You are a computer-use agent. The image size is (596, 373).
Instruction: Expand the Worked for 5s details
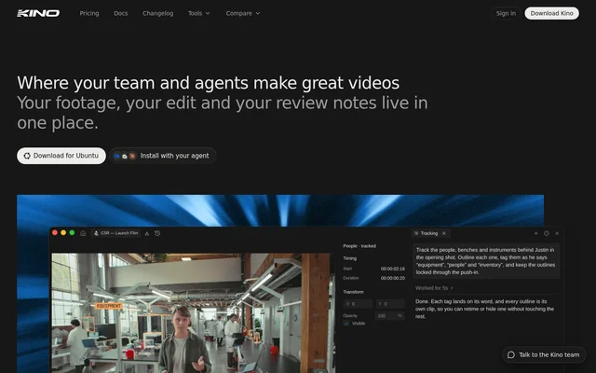(x=434, y=288)
